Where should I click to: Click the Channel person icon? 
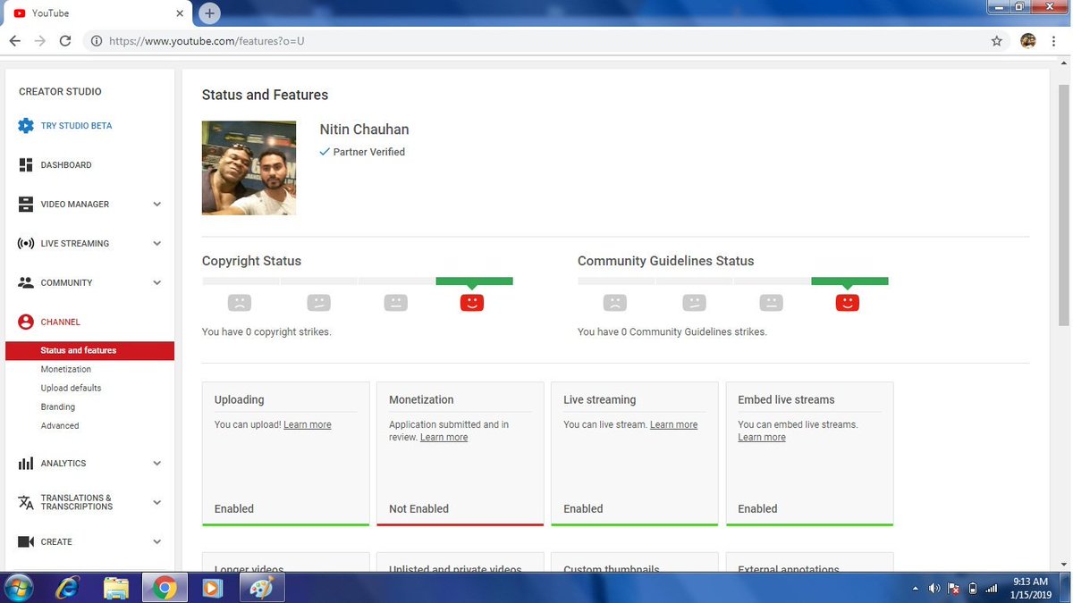point(26,322)
